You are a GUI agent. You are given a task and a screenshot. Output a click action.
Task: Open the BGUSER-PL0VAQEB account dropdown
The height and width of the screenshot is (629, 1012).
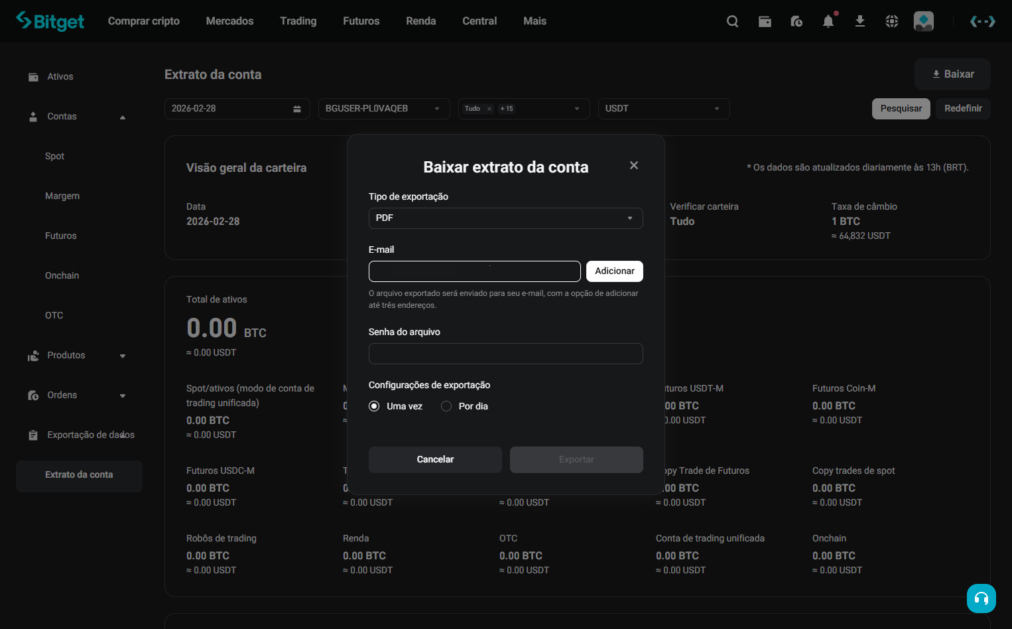click(x=384, y=109)
